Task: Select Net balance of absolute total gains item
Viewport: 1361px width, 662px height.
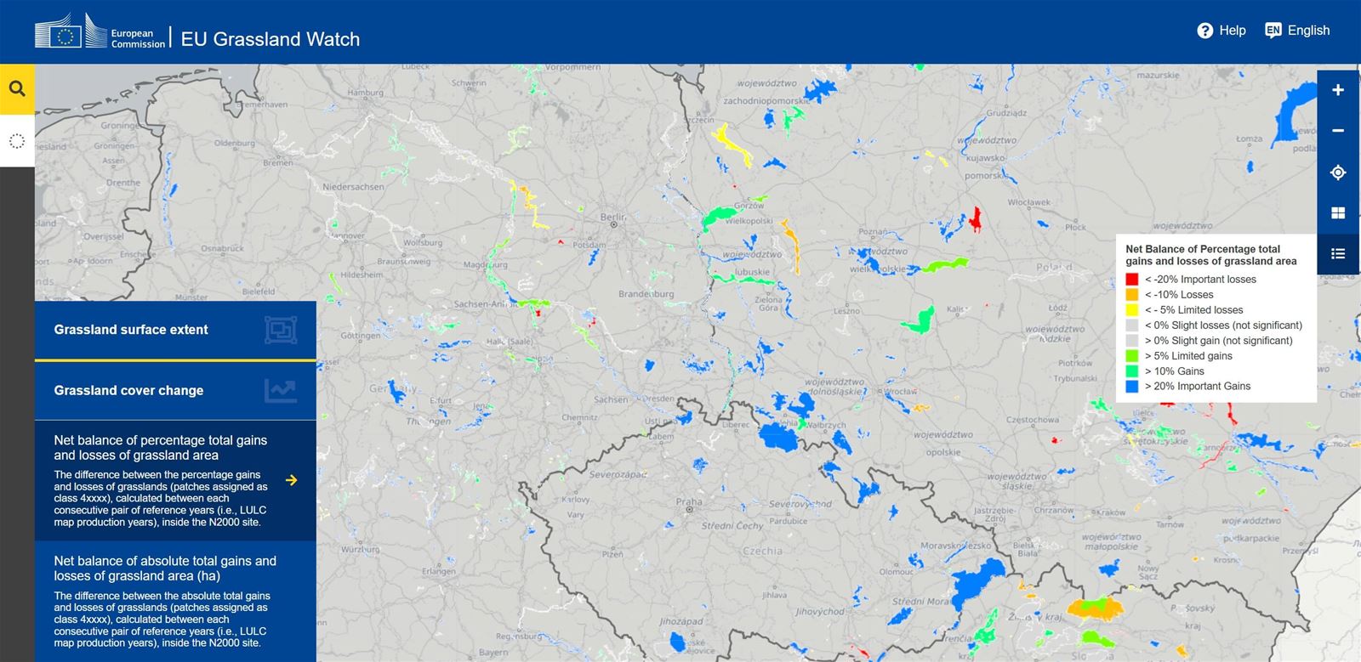Action: coord(175,602)
